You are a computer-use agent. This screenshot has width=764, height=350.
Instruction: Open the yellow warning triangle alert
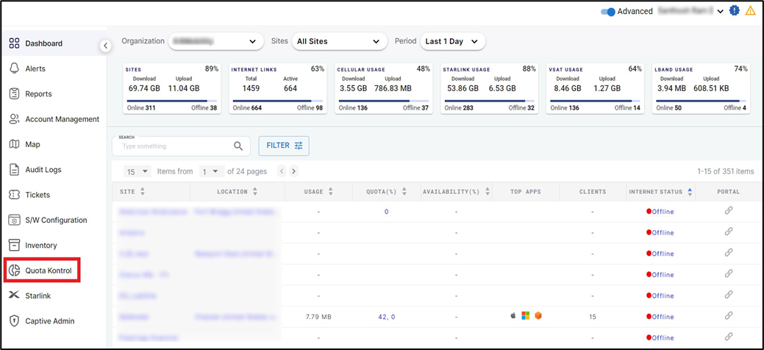pos(750,11)
